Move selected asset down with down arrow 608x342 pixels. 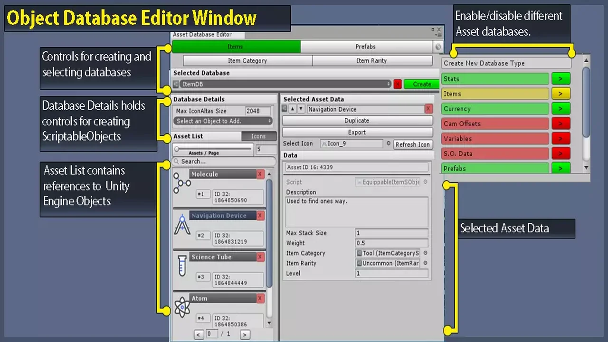[x=301, y=109]
